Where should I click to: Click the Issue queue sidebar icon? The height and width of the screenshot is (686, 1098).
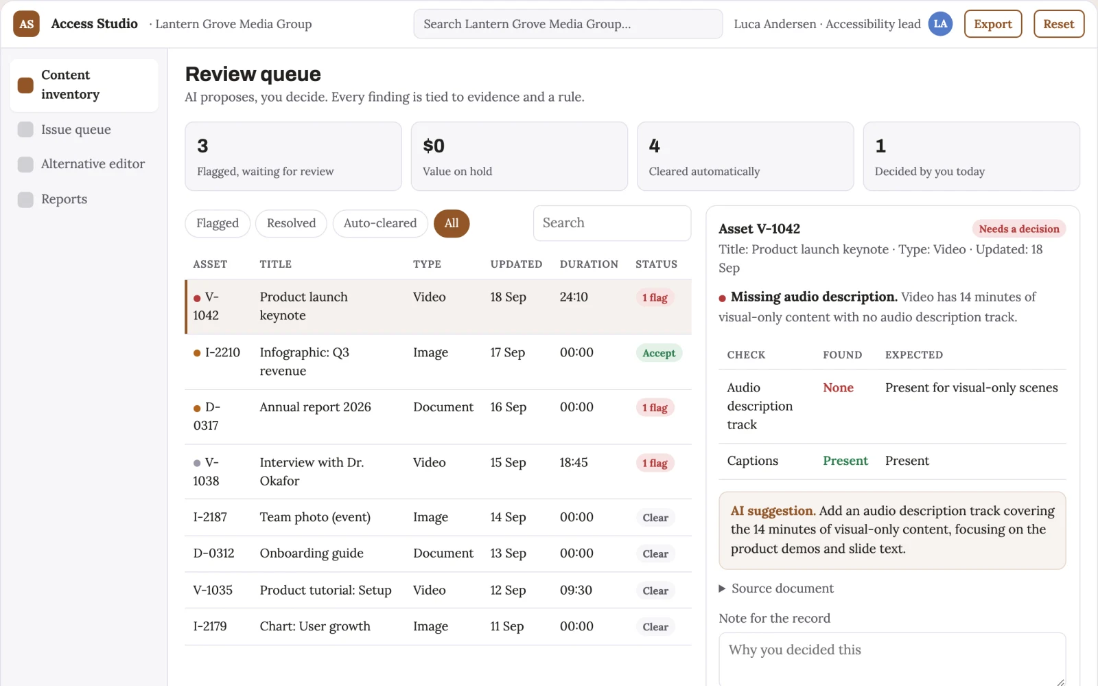coord(25,130)
